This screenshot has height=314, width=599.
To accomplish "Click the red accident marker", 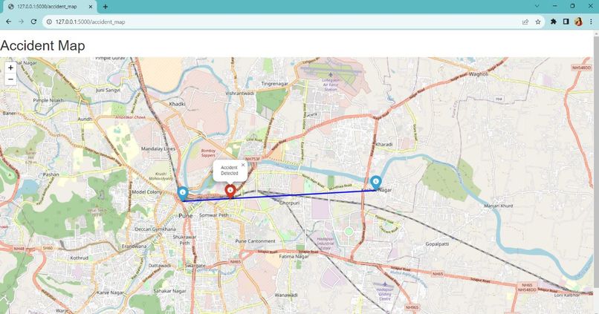I will point(230,192).
